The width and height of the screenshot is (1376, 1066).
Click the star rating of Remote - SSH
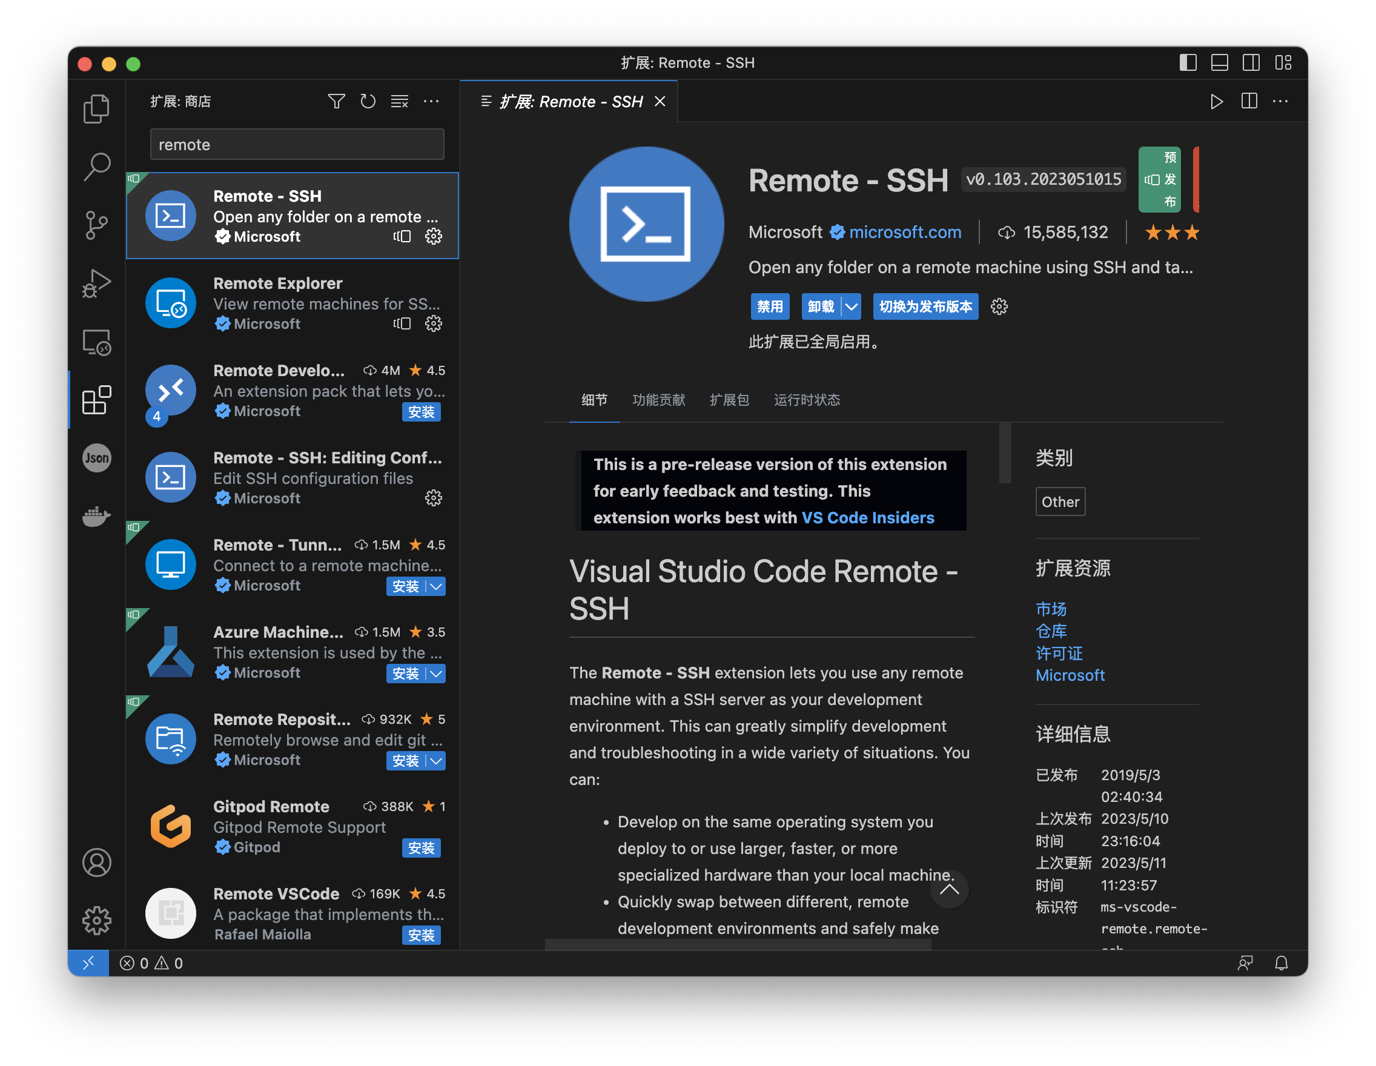[x=1172, y=233]
